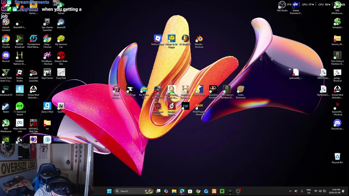Select 7.1 Surround Sound icon
The height and width of the screenshot is (196, 349).
[20, 109]
